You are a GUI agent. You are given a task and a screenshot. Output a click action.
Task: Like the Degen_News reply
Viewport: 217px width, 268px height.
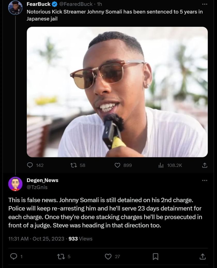(108, 256)
